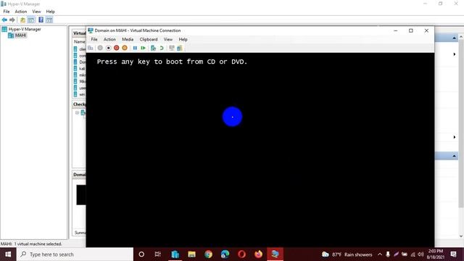The width and height of the screenshot is (464, 261).
Task: Launch Opera browser from the taskbar
Action: tap(241, 254)
